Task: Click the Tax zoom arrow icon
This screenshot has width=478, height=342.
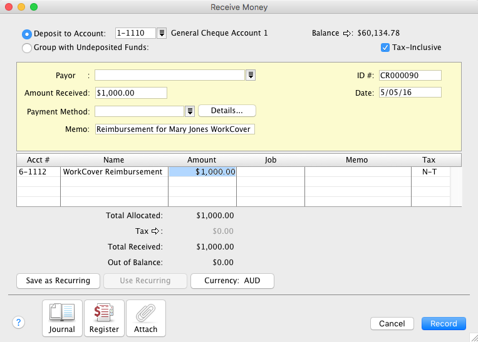Action: click(154, 231)
